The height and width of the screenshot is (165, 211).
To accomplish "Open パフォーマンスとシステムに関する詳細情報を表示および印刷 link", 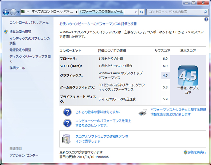I will (178, 112).
